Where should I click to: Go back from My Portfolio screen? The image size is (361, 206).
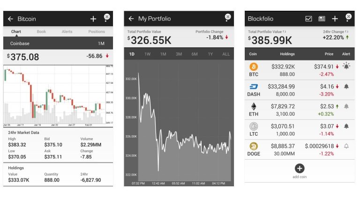[131, 19]
